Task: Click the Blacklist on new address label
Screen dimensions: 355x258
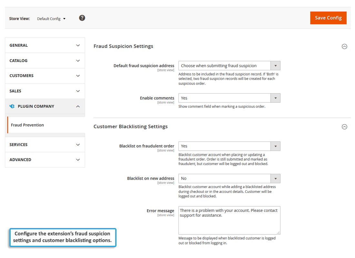Action: (x=151, y=178)
